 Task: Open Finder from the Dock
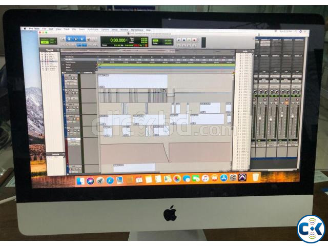80,181
